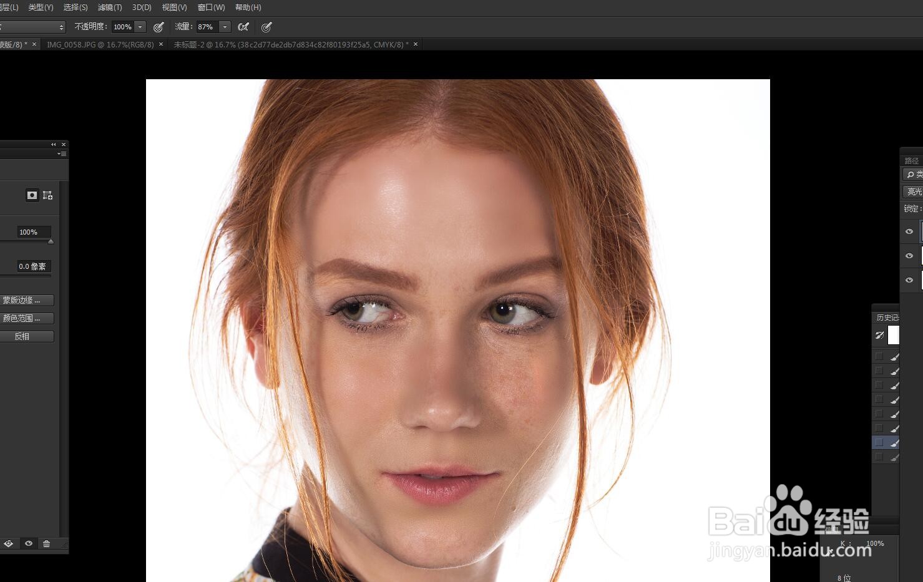923x582 pixels.
Task: Click the feather 0.0 像素 field
Action: 34,266
